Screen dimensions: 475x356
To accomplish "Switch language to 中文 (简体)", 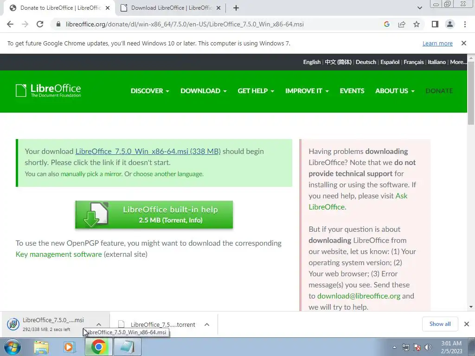I will 338,62.
